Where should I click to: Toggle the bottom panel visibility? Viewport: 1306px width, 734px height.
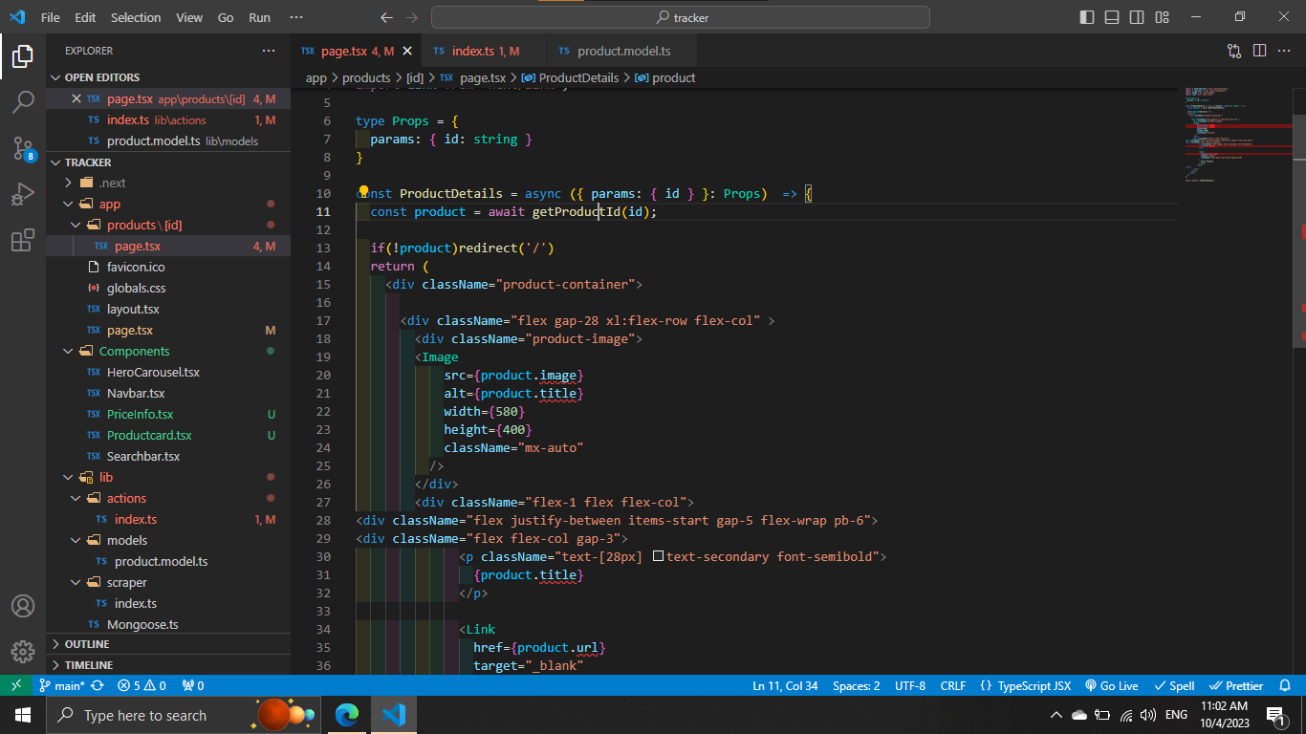pos(1111,16)
